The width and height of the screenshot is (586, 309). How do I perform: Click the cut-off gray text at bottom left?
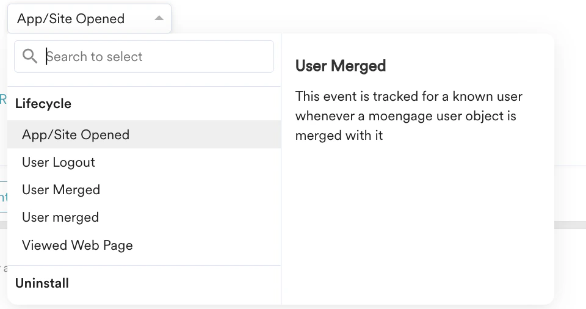click(x=4, y=269)
